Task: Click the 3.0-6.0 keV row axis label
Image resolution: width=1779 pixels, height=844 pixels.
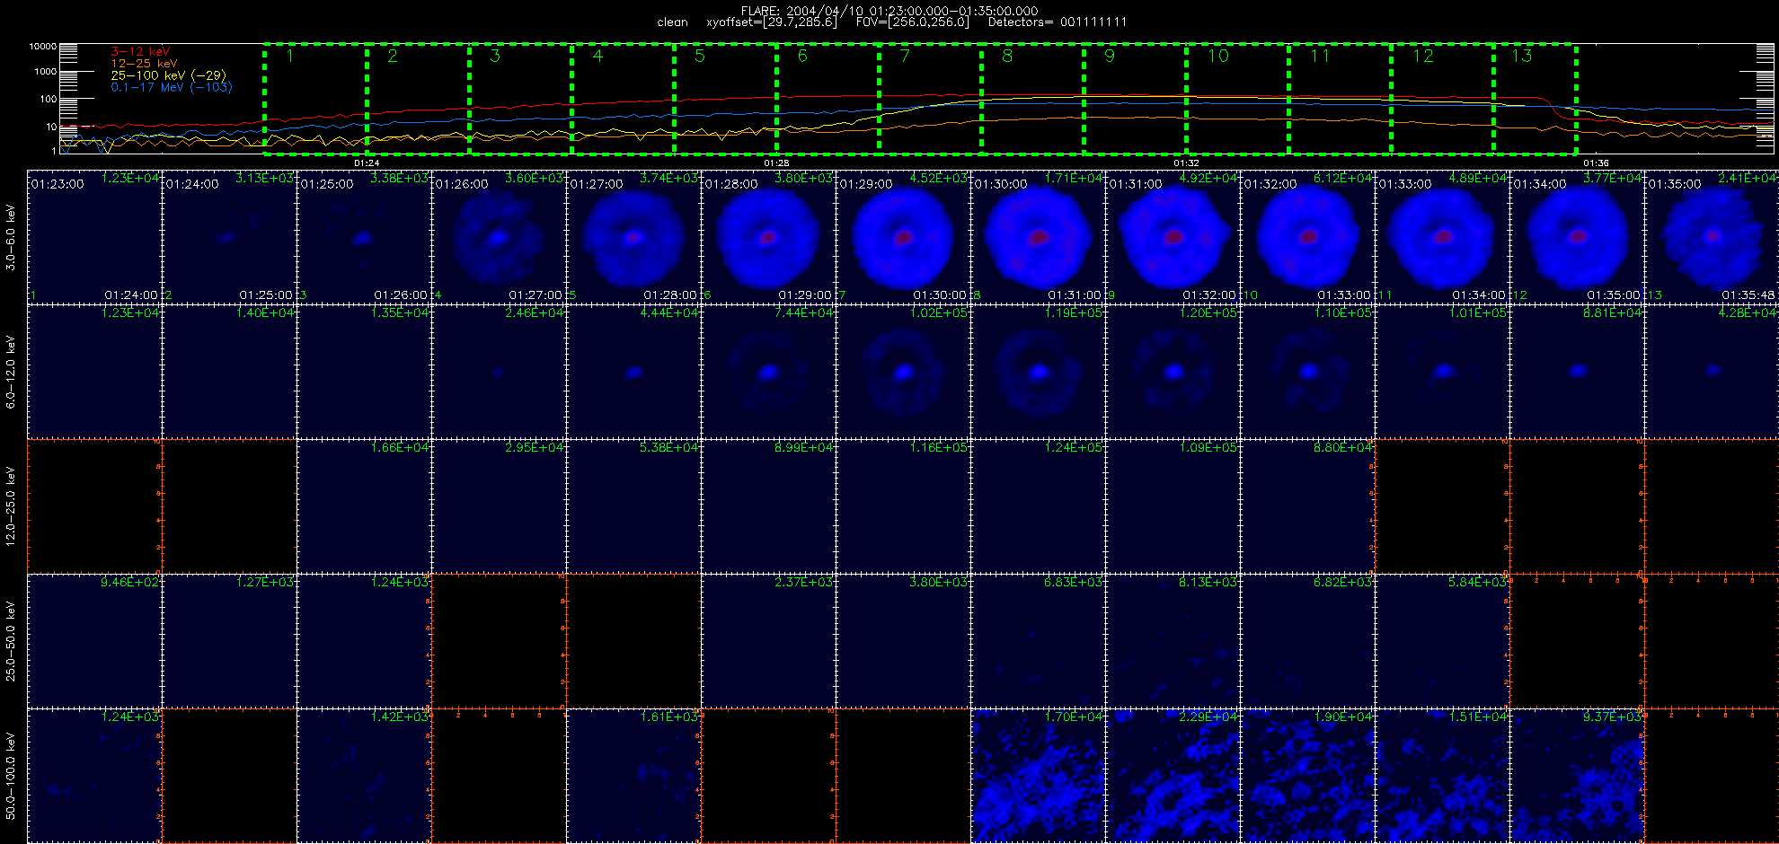Action: point(11,237)
